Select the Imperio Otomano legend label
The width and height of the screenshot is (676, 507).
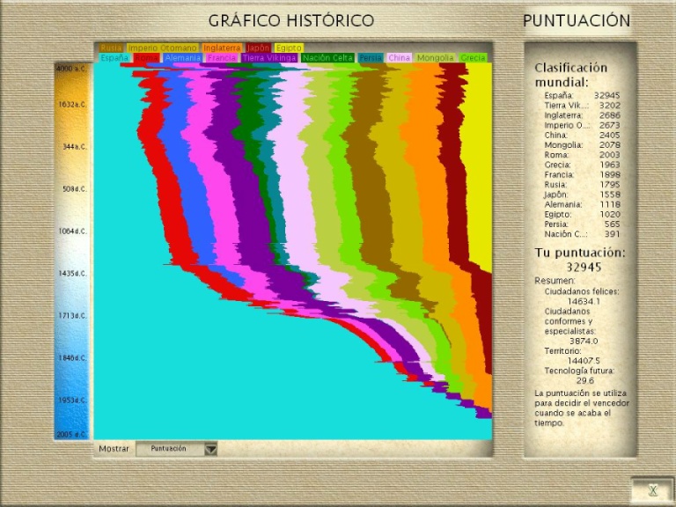162,48
